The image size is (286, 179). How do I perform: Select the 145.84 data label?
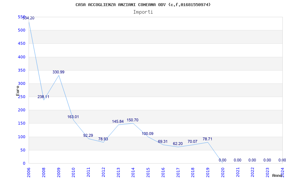point(118,121)
